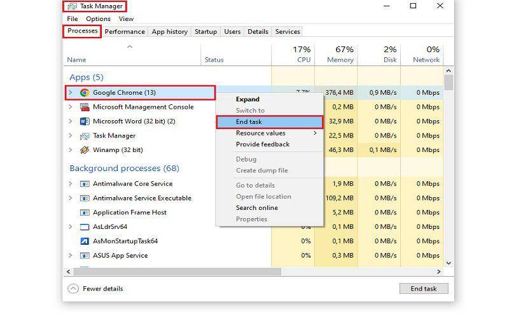Expand the Microsoft Word process group
This screenshot has width=509, height=318.
click(70, 121)
